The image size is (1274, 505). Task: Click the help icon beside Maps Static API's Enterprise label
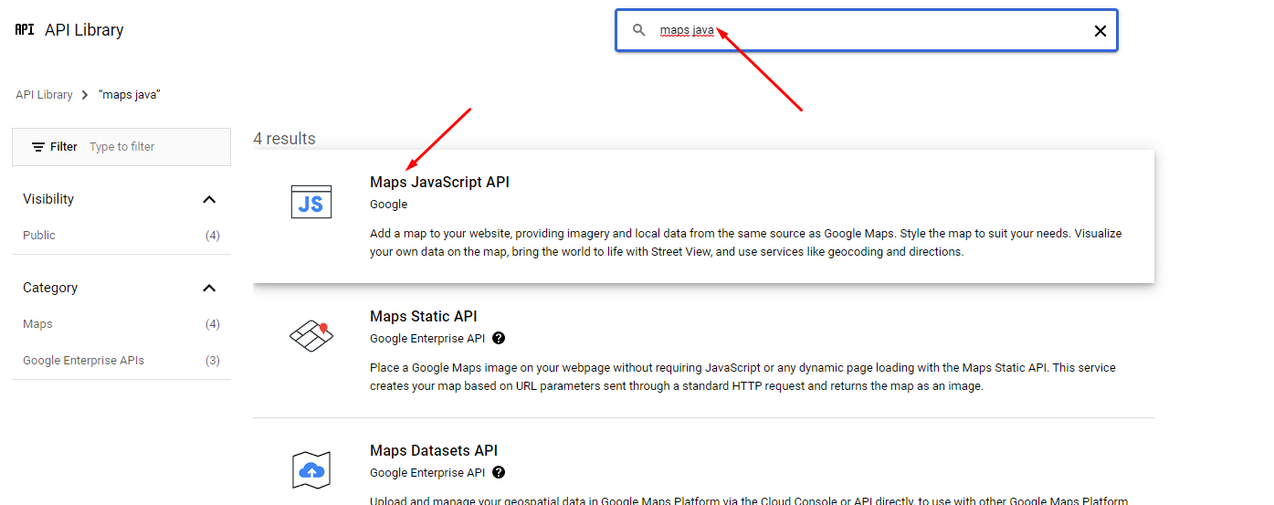coord(499,338)
